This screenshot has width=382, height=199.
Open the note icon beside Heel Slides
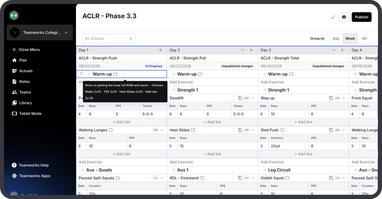tap(193, 130)
